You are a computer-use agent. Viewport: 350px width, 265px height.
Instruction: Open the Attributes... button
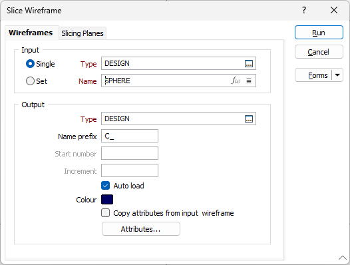coord(141,229)
